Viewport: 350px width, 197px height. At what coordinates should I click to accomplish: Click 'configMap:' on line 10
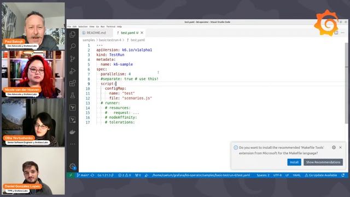tap(115, 89)
